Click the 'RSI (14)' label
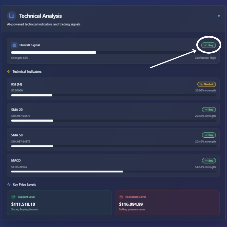The width and height of the screenshot is (227, 227). pyautogui.click(x=17, y=84)
